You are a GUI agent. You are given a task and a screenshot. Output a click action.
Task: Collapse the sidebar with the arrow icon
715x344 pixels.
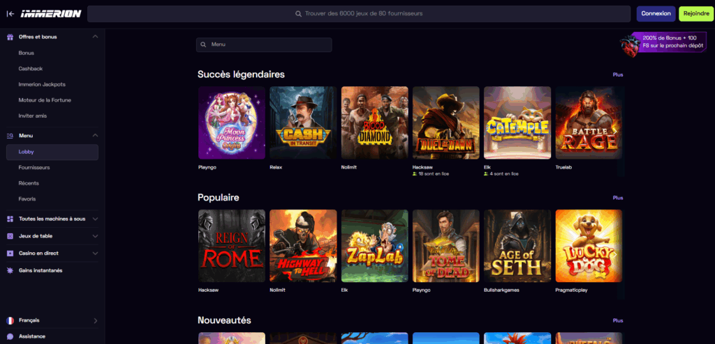[10, 14]
